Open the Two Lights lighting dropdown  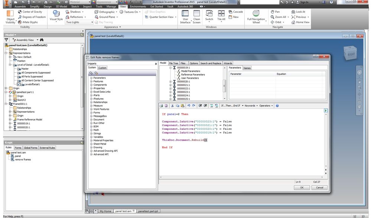click(x=79, y=22)
